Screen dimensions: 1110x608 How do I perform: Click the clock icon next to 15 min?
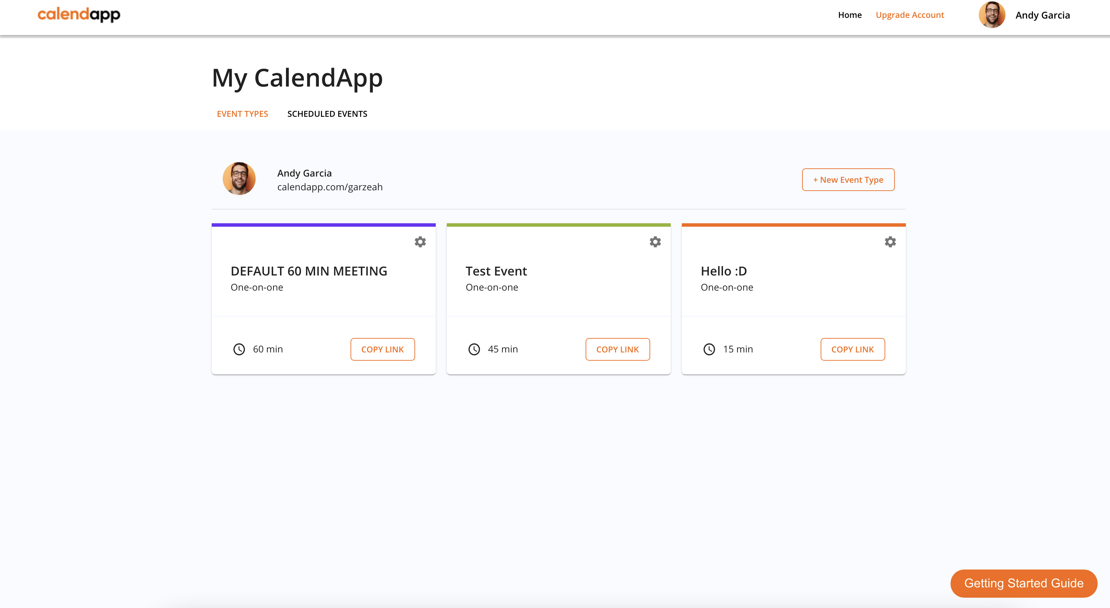pos(709,349)
